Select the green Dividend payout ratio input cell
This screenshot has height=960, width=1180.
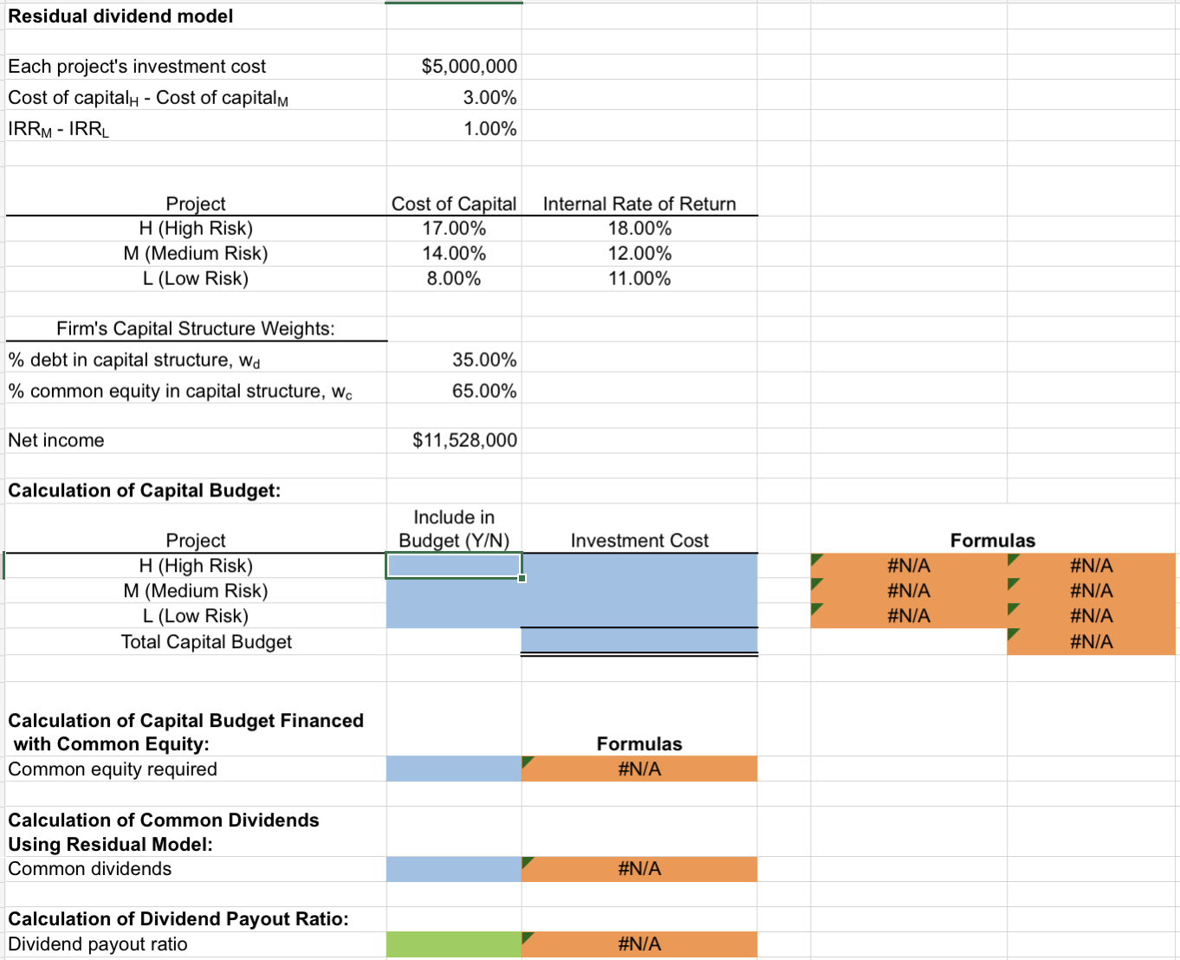click(453, 944)
